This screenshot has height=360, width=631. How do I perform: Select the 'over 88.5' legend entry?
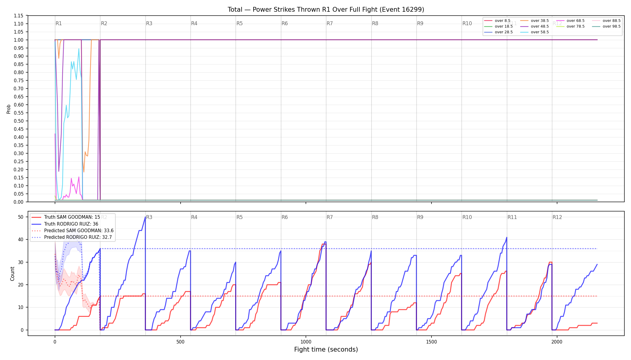pyautogui.click(x=606, y=21)
